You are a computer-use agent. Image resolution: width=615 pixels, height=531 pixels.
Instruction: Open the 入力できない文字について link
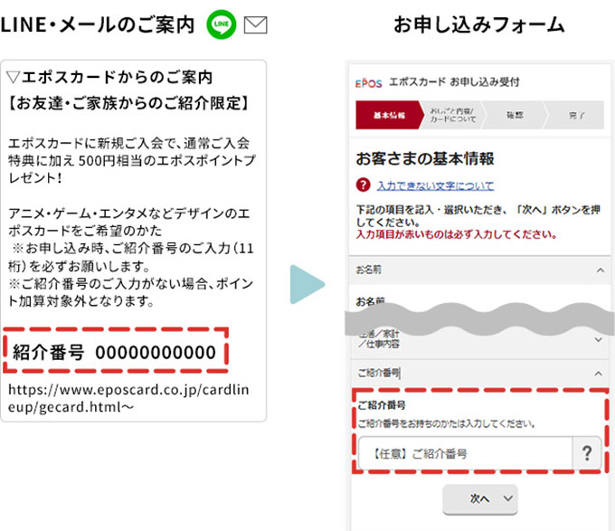click(x=435, y=185)
